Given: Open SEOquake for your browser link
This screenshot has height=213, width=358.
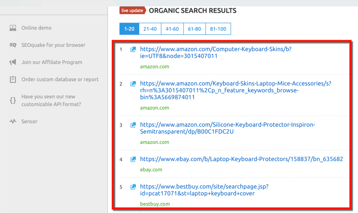Looking at the screenshot, I should coord(53,45).
